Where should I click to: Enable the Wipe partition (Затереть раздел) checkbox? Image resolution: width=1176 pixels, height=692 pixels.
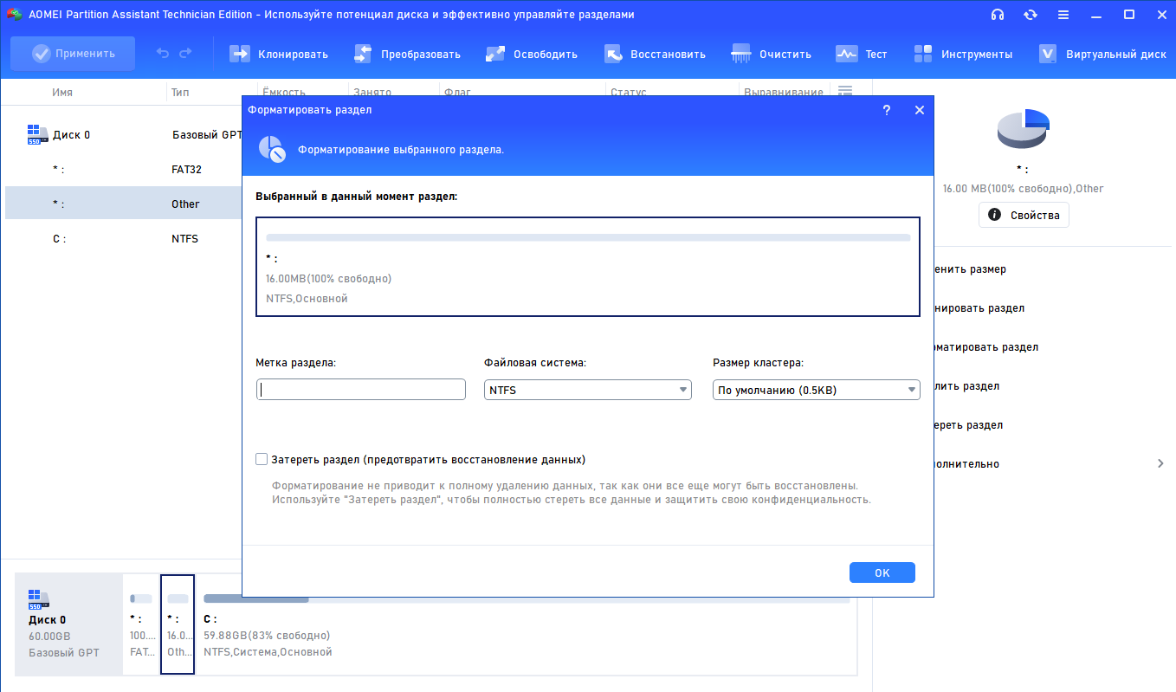pyautogui.click(x=262, y=459)
